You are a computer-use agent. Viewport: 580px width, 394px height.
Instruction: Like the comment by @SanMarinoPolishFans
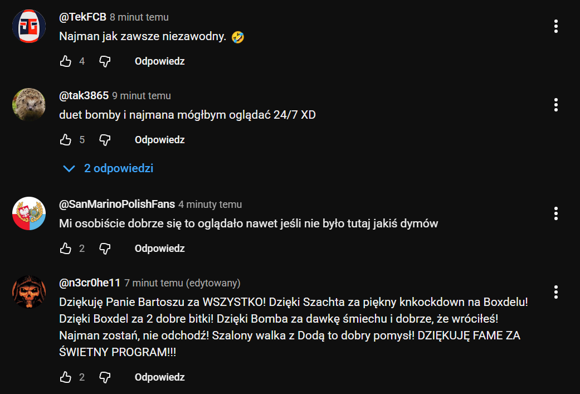coord(66,248)
